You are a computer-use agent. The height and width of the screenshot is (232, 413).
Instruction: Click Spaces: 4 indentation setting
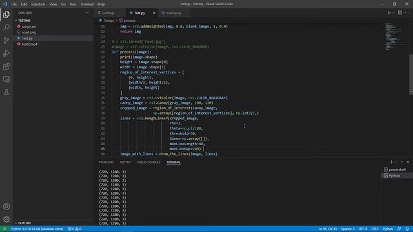(x=348, y=229)
